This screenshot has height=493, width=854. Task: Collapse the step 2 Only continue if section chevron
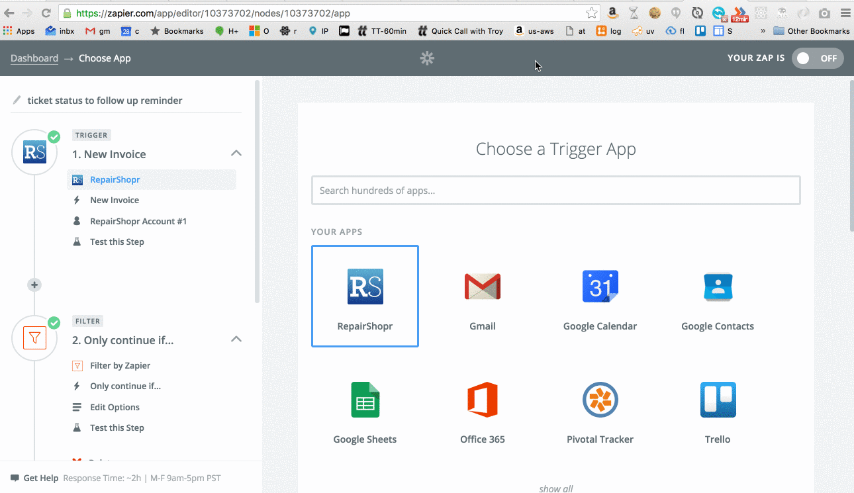coord(236,339)
